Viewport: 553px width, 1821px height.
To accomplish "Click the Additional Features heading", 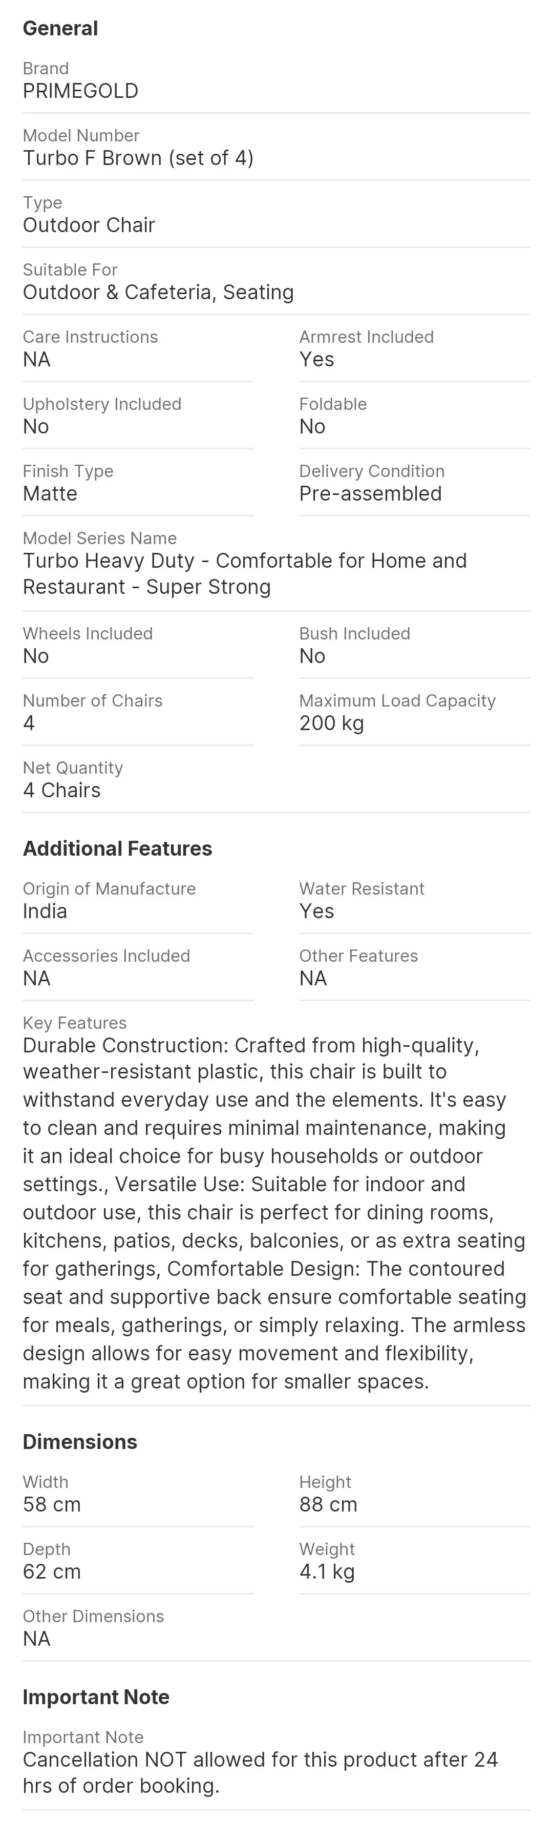I will point(117,849).
